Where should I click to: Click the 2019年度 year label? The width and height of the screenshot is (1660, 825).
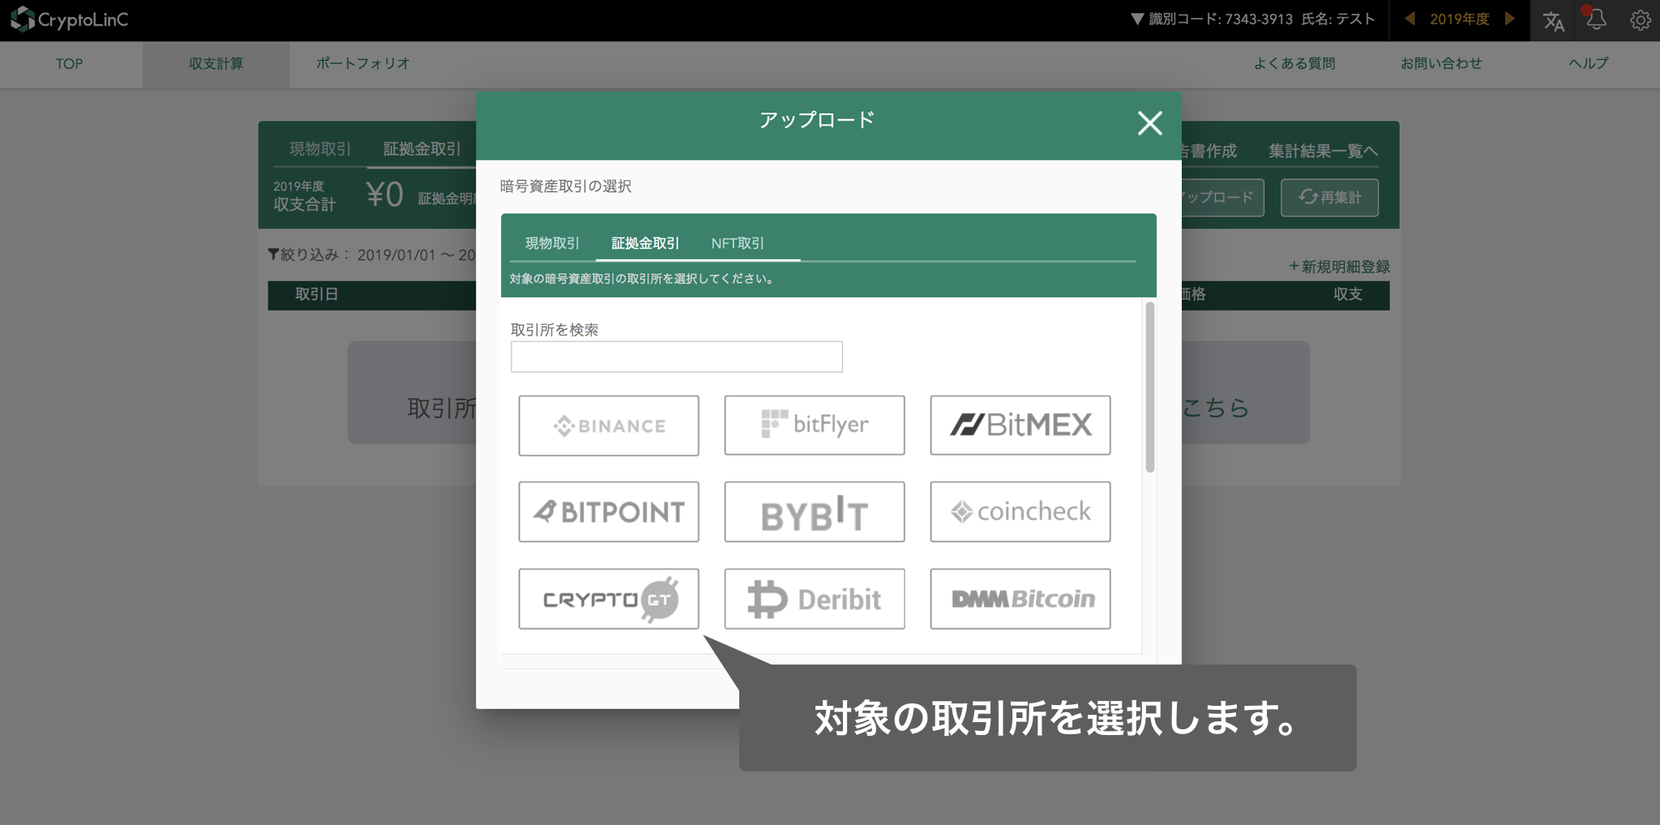click(1459, 19)
